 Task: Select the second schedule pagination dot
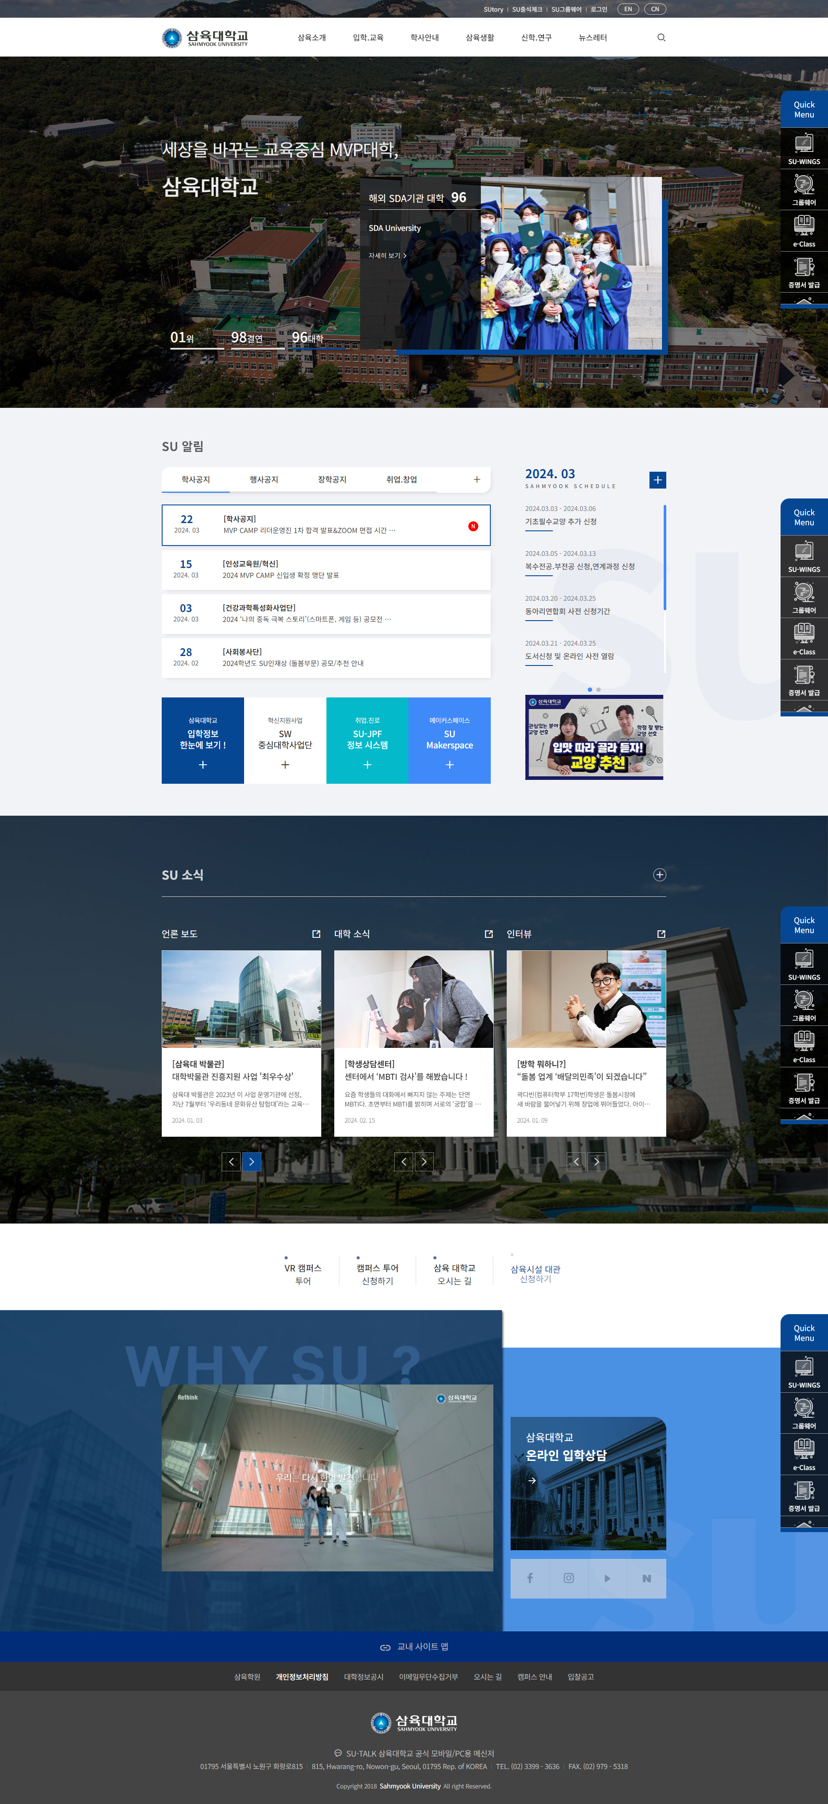point(599,690)
